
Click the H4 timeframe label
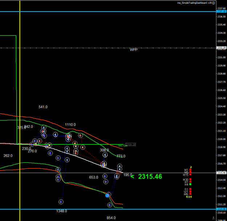(x=186, y=184)
